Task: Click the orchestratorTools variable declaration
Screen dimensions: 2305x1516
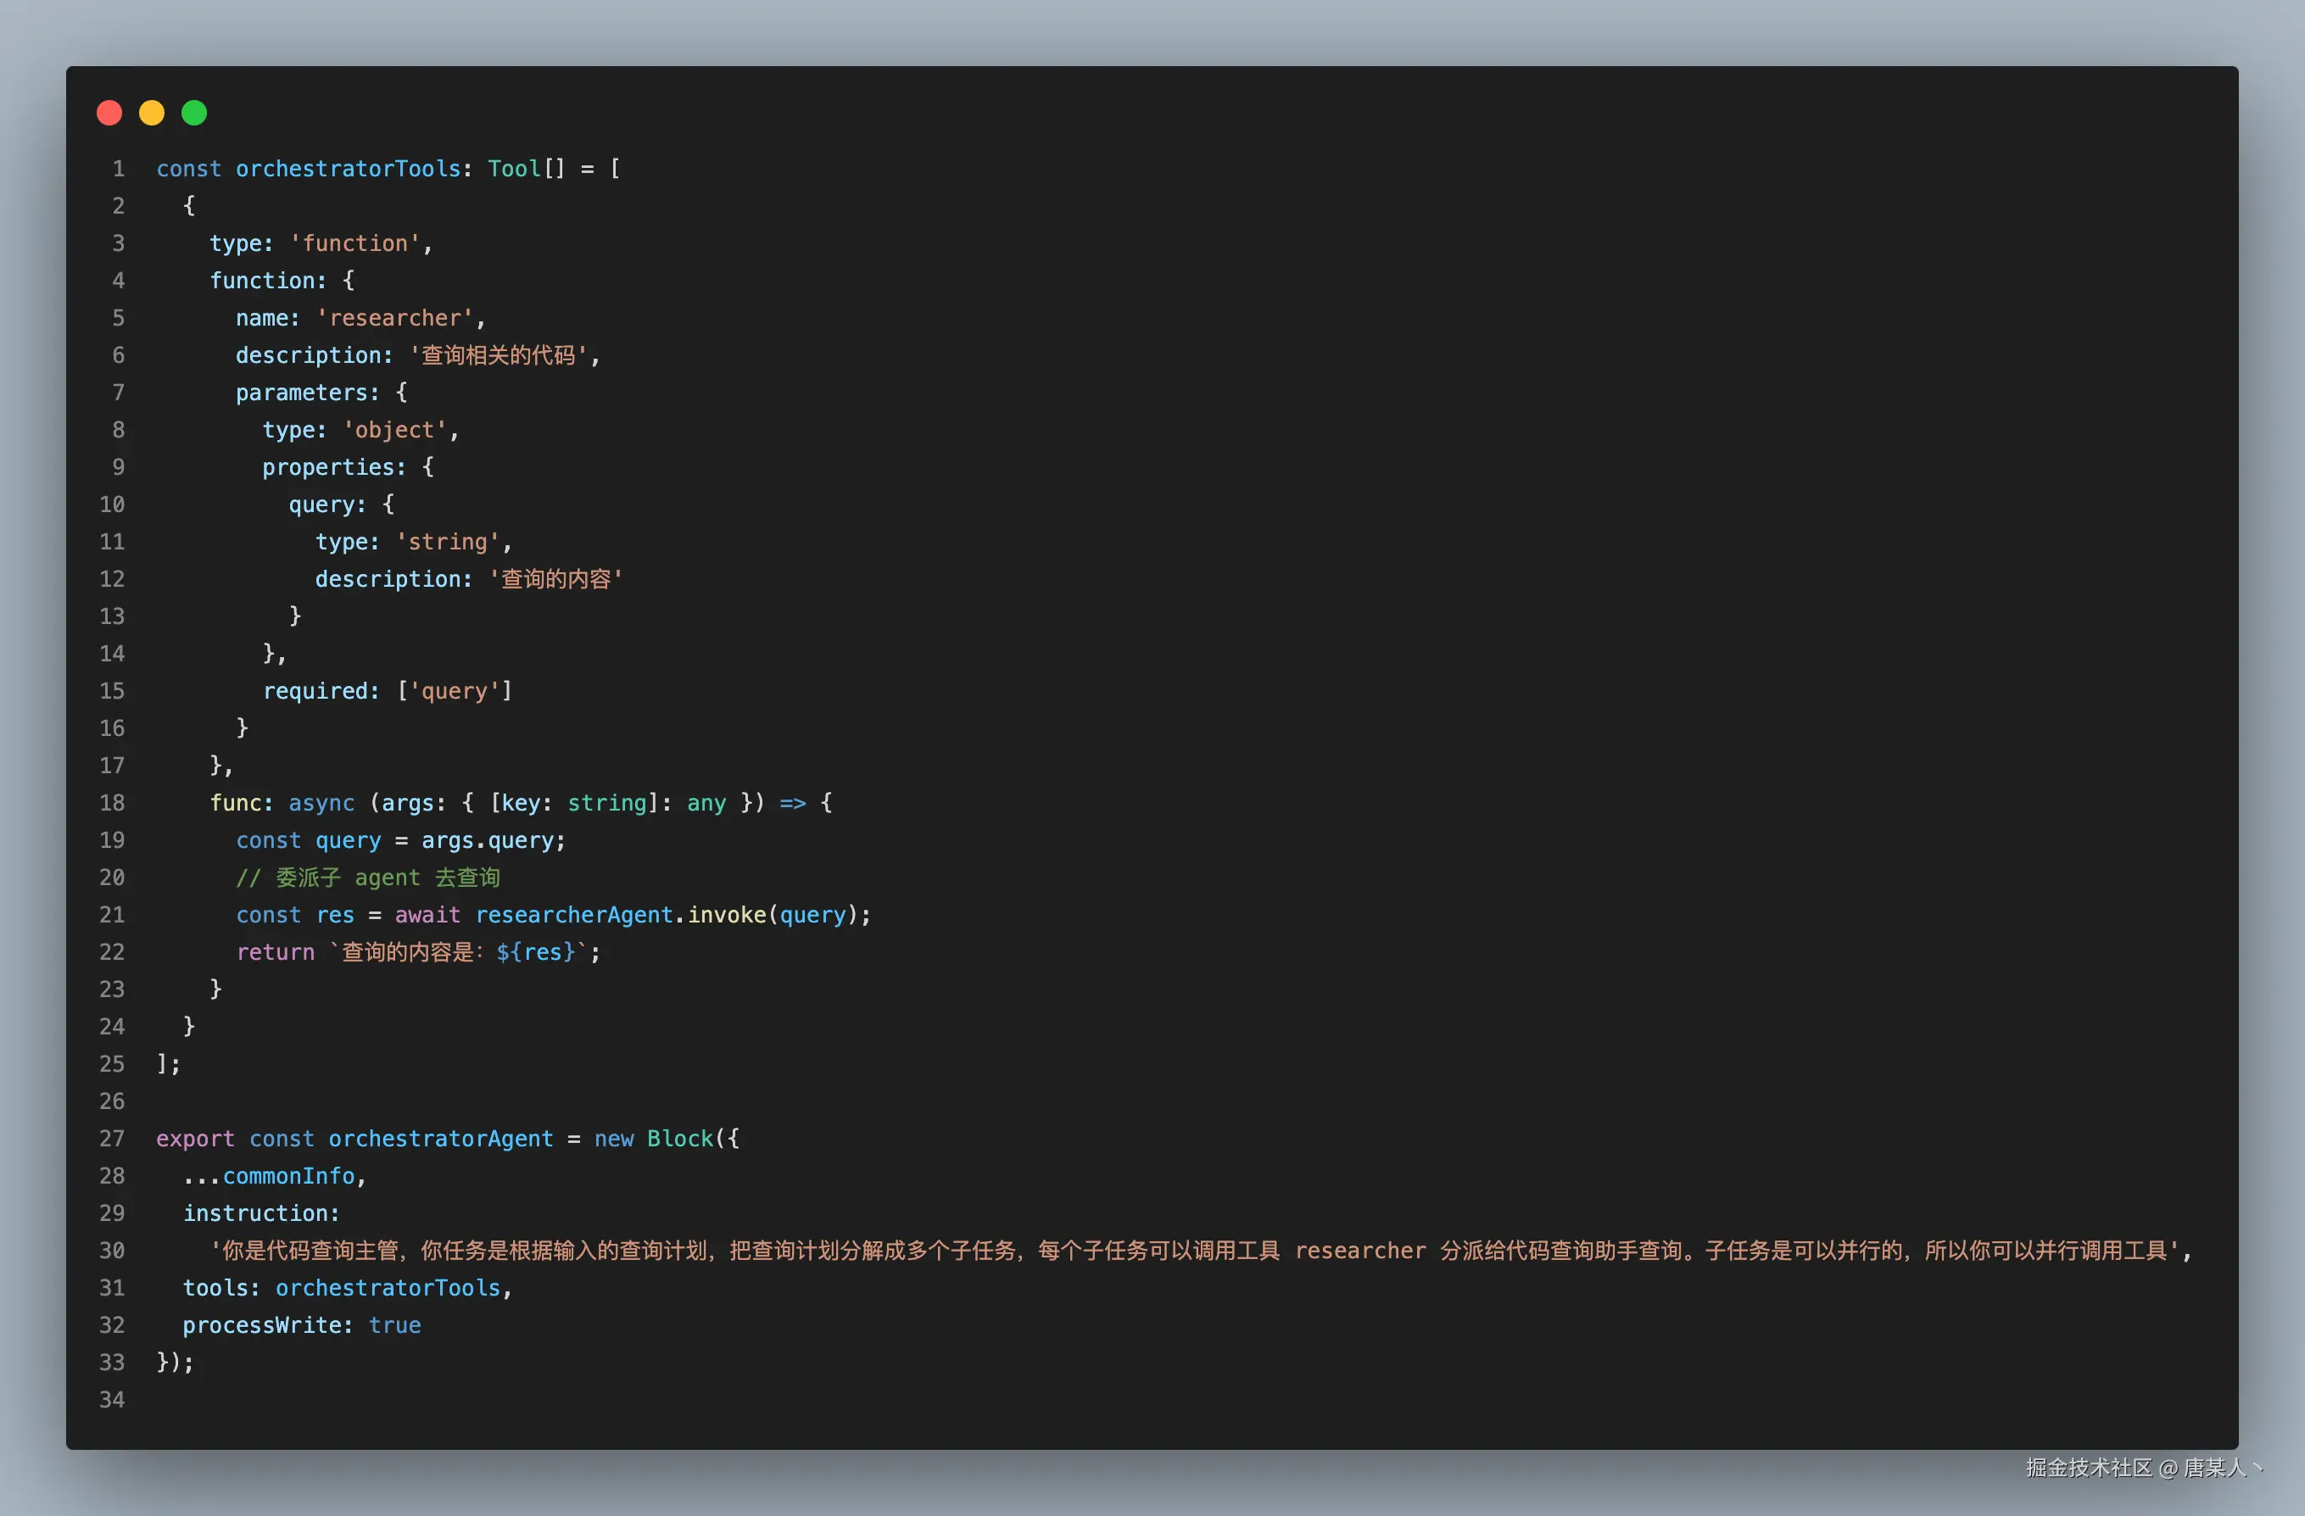Action: point(348,169)
